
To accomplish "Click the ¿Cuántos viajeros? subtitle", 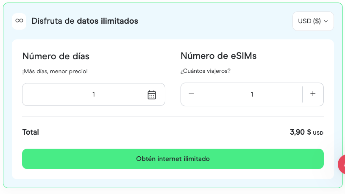I will [x=206, y=71].
